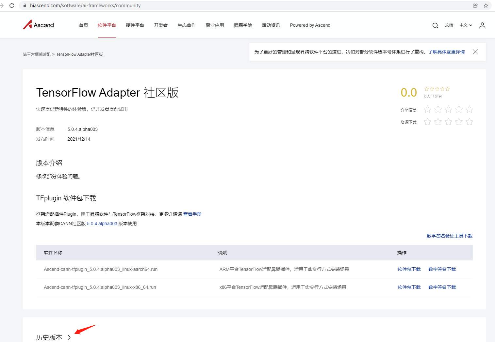The image size is (495, 342).
Task: Bookmark this page with the star
Action: (x=486, y=6)
